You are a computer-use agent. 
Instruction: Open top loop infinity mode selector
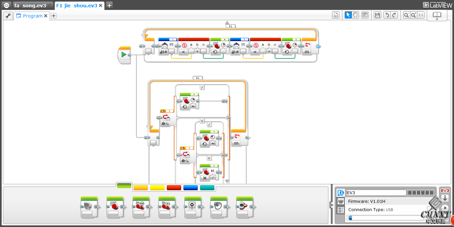[x=307, y=52]
